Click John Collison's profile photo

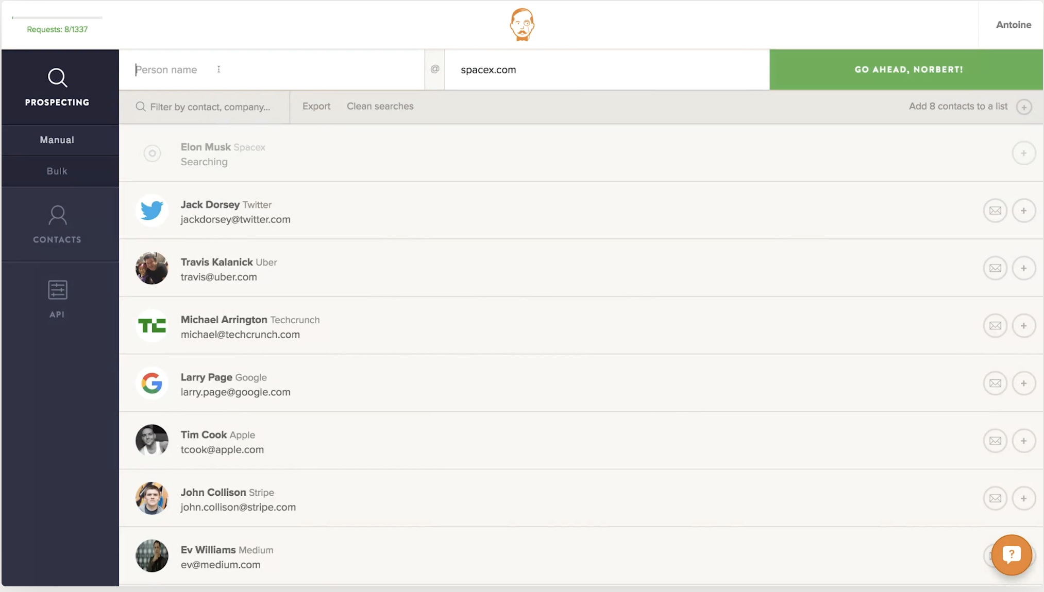point(152,498)
